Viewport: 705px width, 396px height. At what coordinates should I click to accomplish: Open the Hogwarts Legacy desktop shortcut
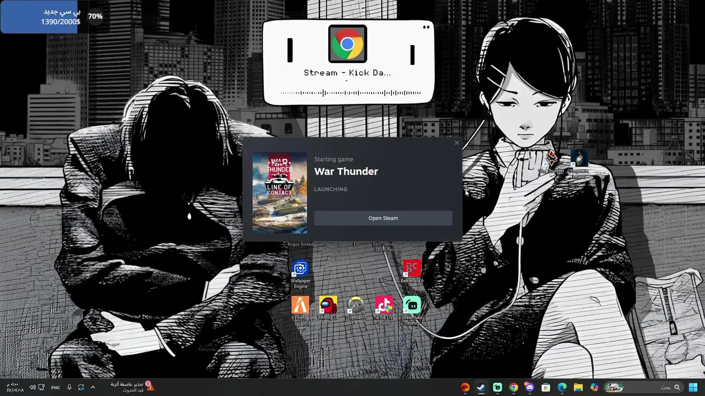coord(579,164)
